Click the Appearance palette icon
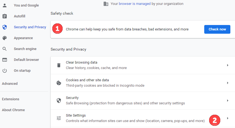 tap(5, 38)
